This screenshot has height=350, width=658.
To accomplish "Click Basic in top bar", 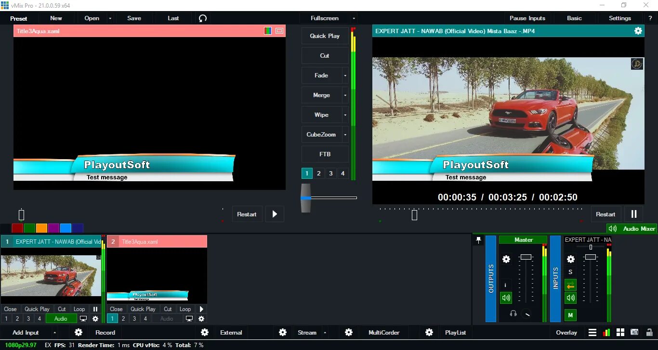I will (574, 18).
